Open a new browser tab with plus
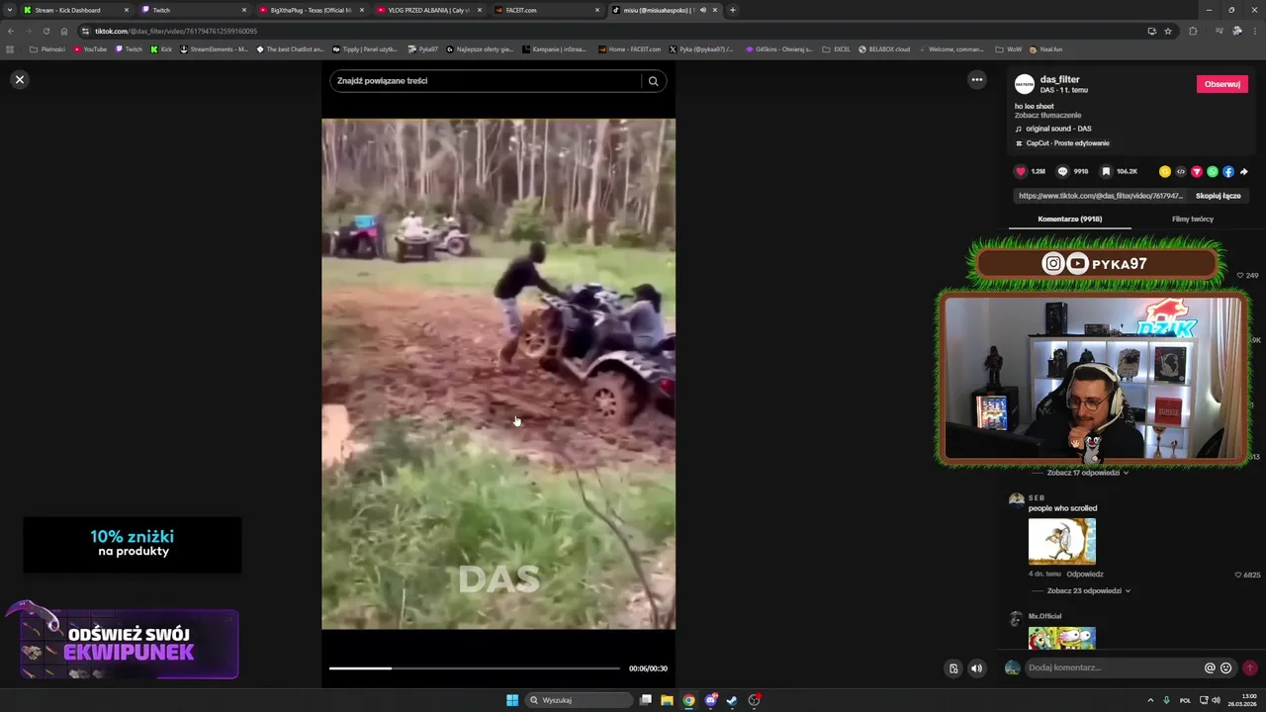 click(x=732, y=10)
